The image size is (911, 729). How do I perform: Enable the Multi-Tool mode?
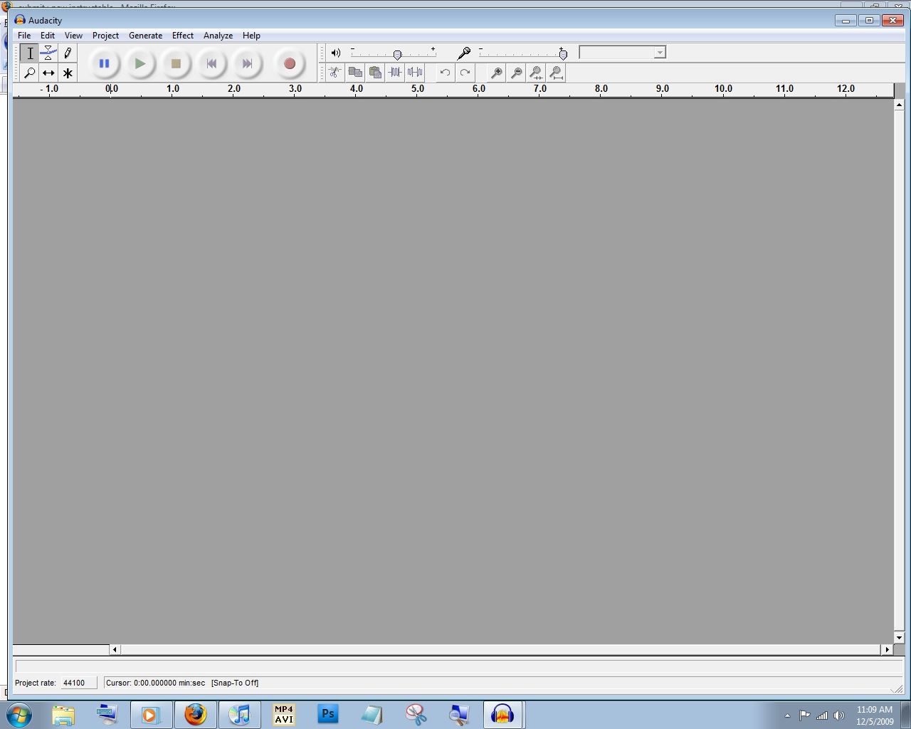click(68, 72)
